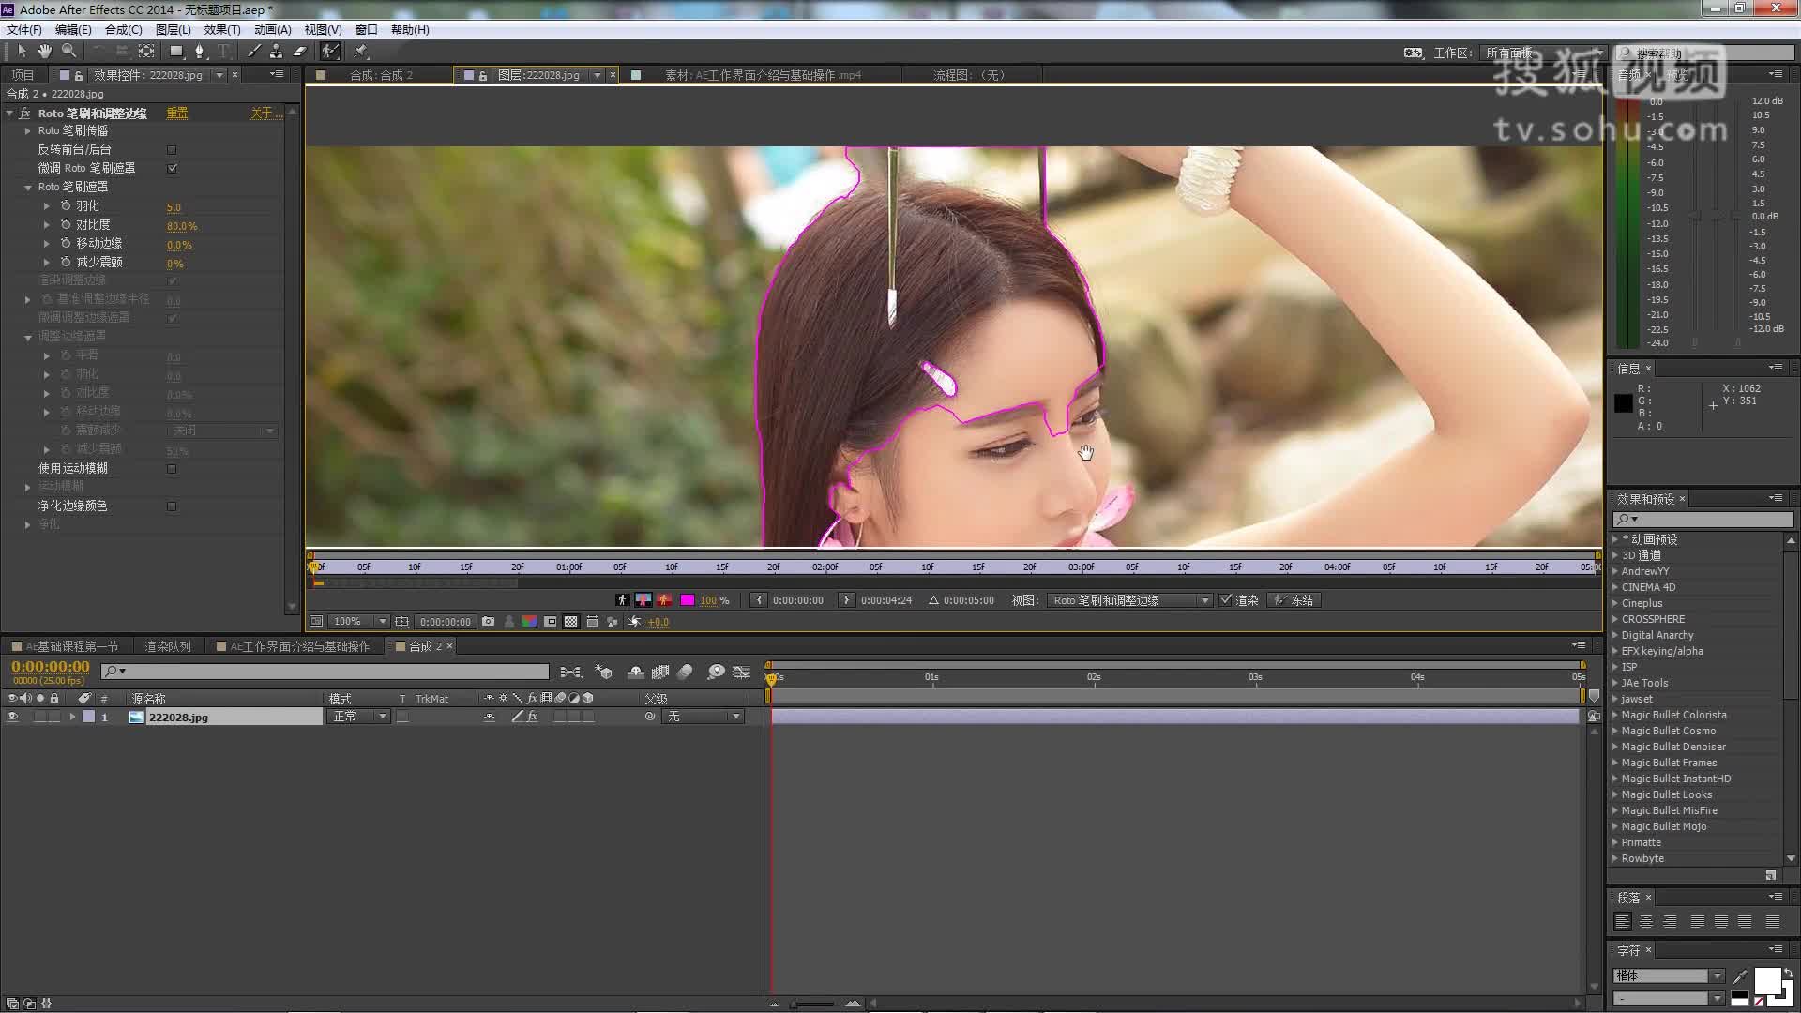Click 重置 reset link for Roto effect
Viewport: 1801px width, 1013px height.
click(176, 113)
